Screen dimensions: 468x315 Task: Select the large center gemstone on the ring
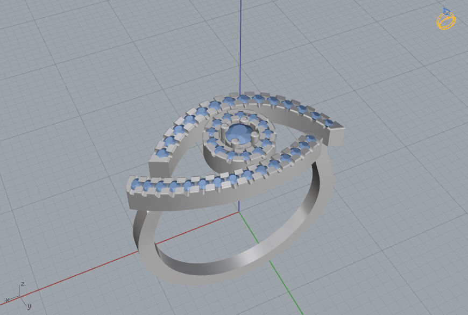238,133
